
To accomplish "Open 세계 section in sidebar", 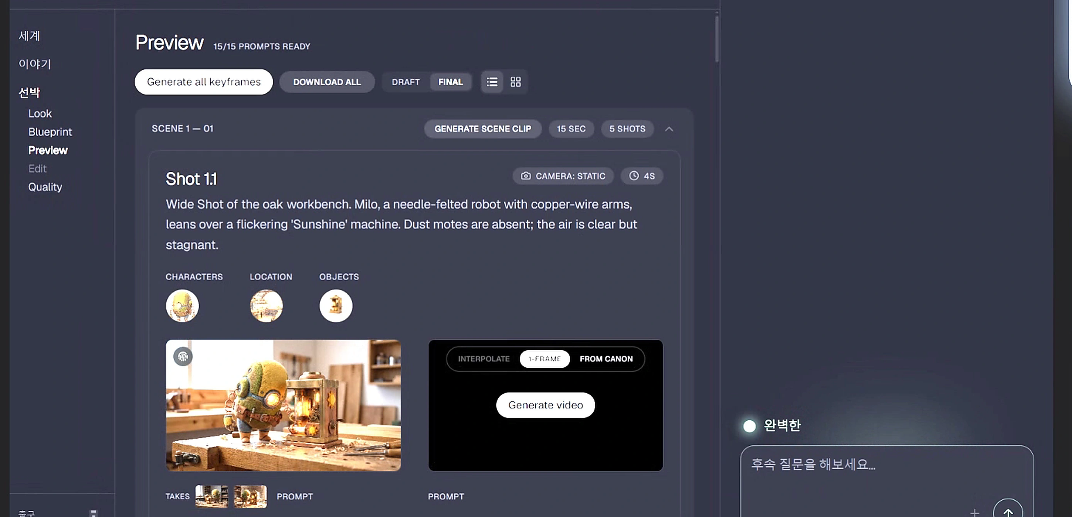I will (x=29, y=36).
